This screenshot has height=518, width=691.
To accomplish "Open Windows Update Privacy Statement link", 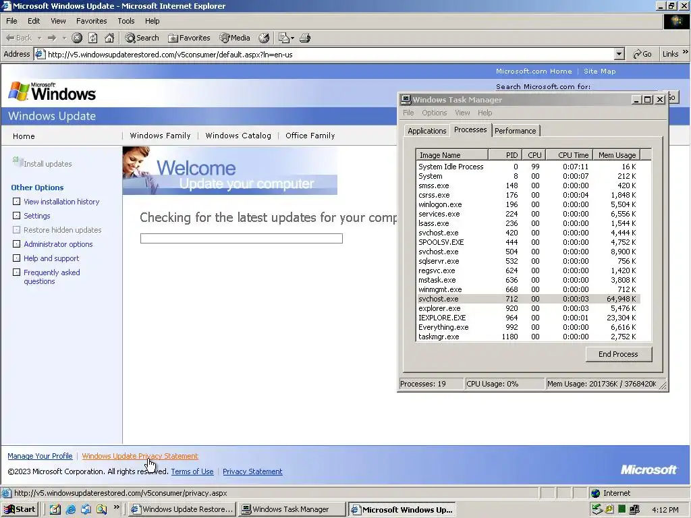I will click(140, 456).
